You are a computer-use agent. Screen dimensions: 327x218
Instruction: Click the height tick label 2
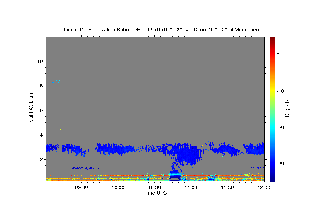(x=41, y=159)
